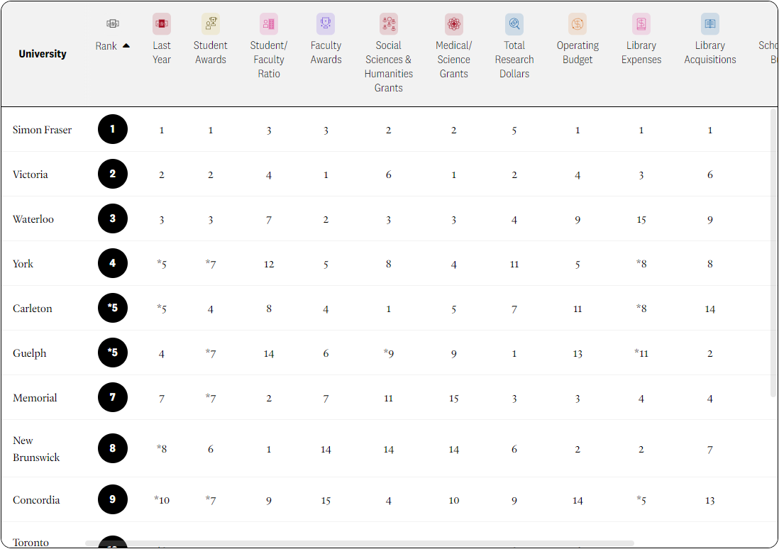The height and width of the screenshot is (549, 779).
Task: Sort by Medical/Science Grants header
Action: tap(453, 59)
